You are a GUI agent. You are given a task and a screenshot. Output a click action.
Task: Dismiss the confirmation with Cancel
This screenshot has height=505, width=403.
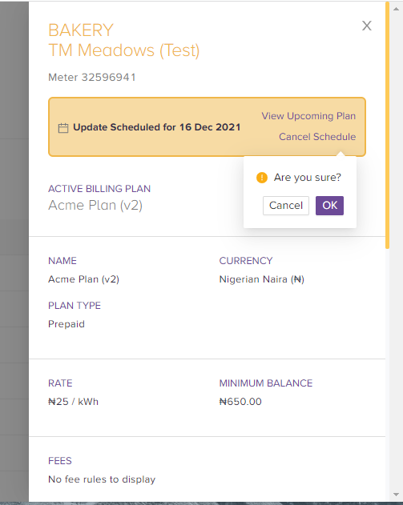coord(286,206)
